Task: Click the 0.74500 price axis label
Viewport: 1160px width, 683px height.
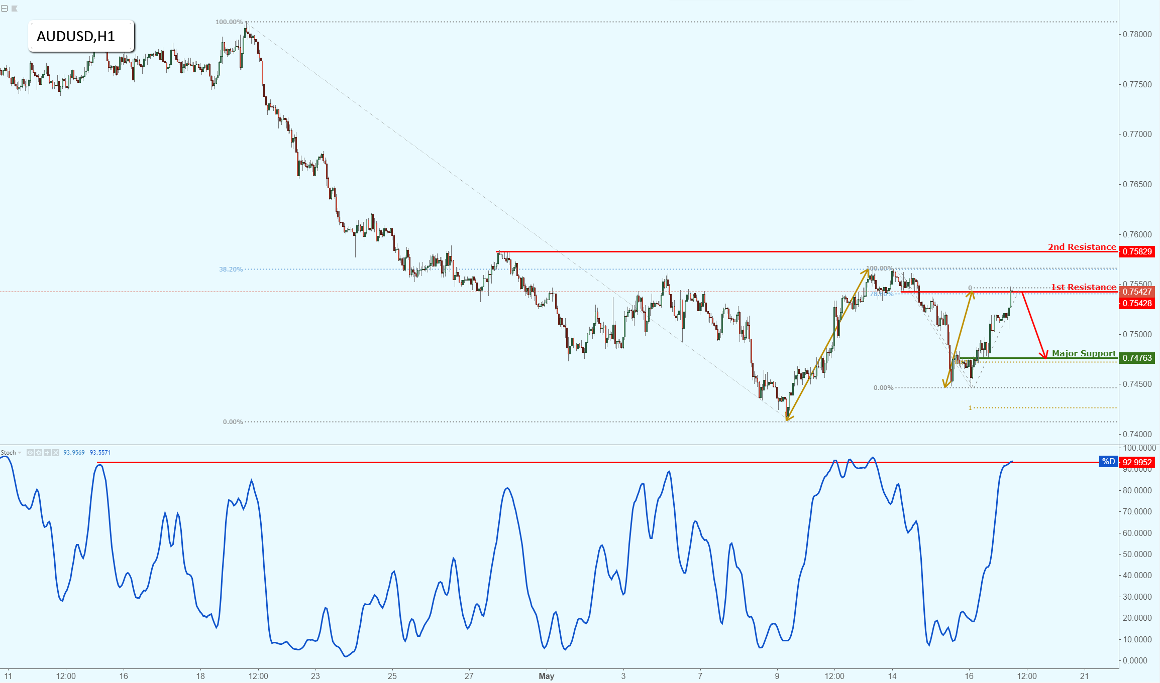Action: click(x=1137, y=384)
